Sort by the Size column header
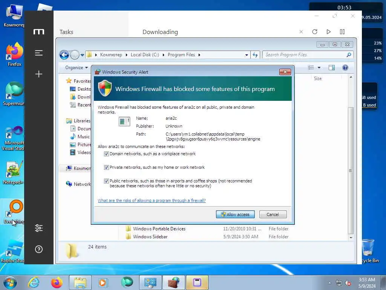The height and width of the screenshot is (290, 386). point(317,79)
